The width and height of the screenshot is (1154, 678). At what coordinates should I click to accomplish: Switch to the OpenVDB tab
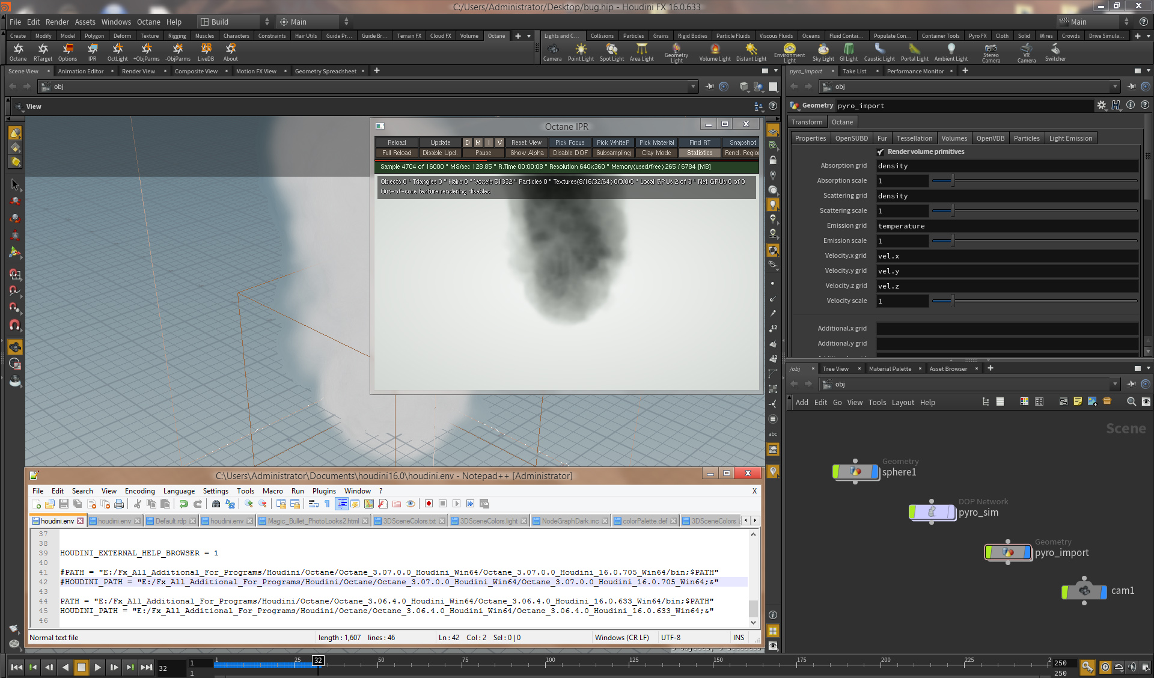[x=990, y=138]
